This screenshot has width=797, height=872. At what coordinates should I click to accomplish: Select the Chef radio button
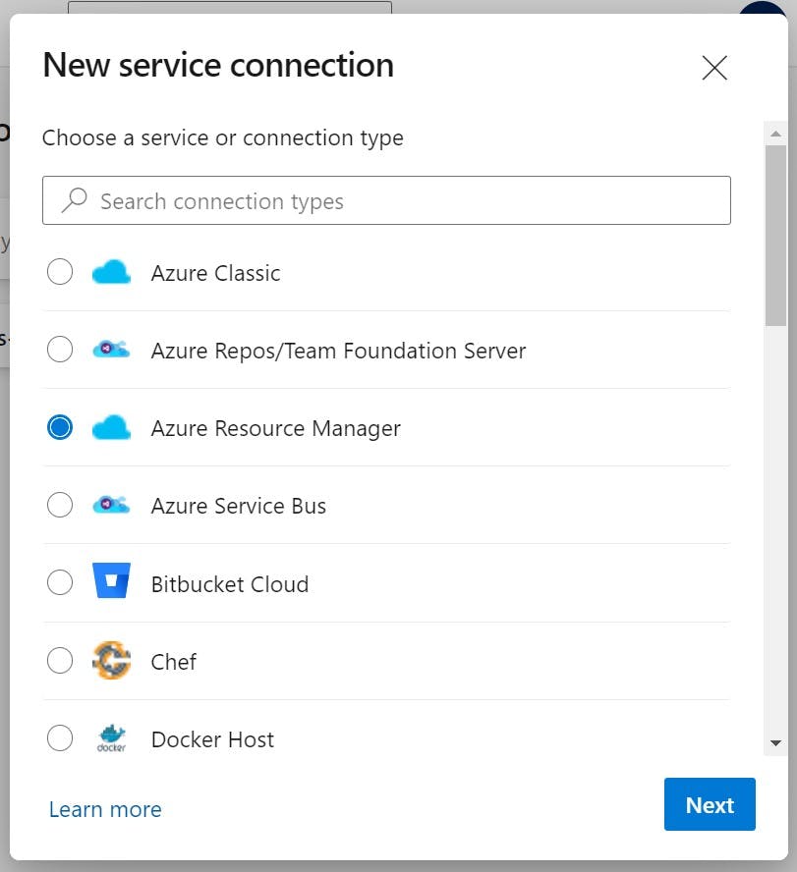60,661
